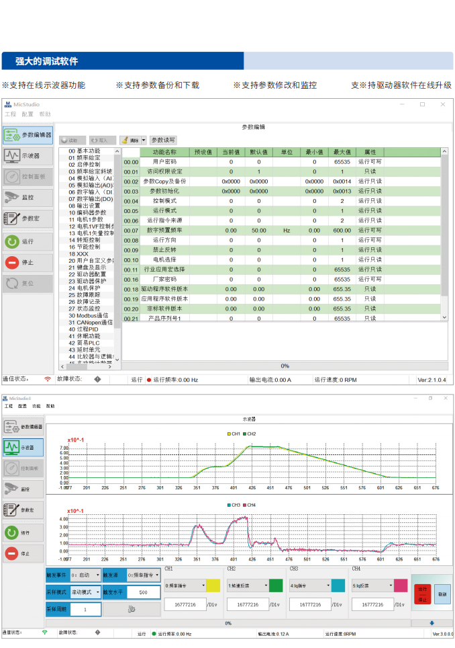The width and height of the screenshot is (455, 648).
Task: Select '01 频率给定' in parameter group list
Action: (x=85, y=158)
